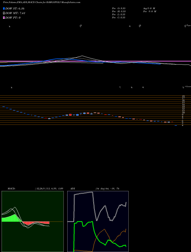This screenshot has height=252, width=191.
Task: Select the 'DOW ST: 6.16' legend text
Action: point(15,8)
